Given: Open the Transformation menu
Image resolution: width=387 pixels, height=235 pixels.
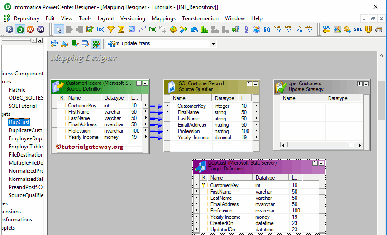Looking at the screenshot, I should tap(200, 18).
